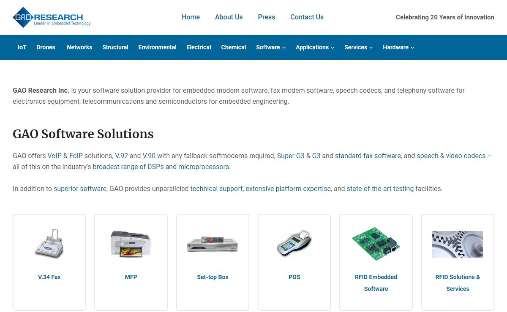Open the V.90 link

[x=149, y=156]
